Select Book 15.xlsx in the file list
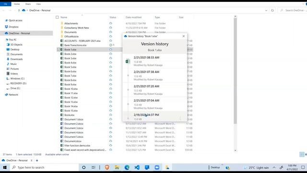Screen dimensions: 307x173 click(71, 111)
